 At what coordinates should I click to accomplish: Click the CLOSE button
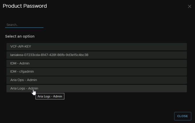point(183,116)
